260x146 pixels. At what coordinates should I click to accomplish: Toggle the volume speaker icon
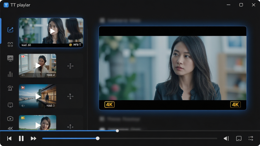pos(226,138)
